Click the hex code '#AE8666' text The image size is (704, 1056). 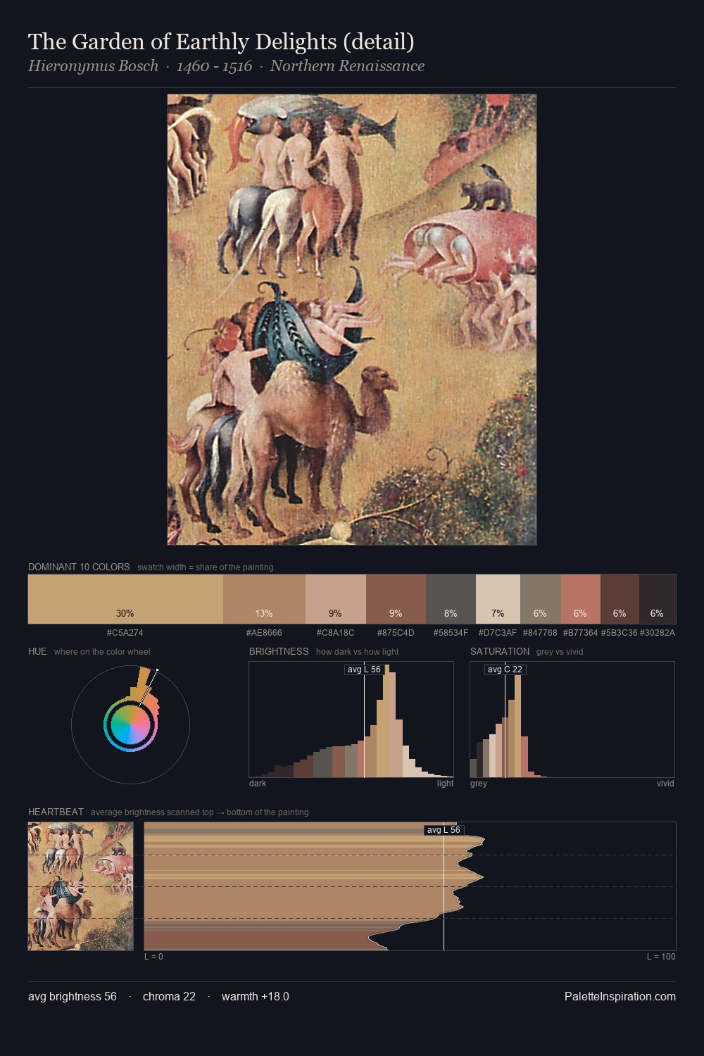tap(264, 632)
